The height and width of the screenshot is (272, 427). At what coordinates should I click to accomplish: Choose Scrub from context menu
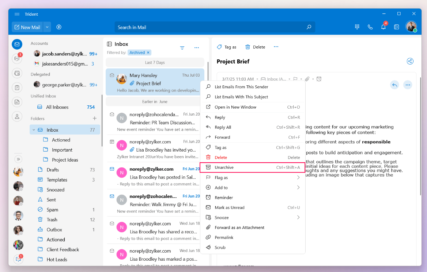(253, 248)
